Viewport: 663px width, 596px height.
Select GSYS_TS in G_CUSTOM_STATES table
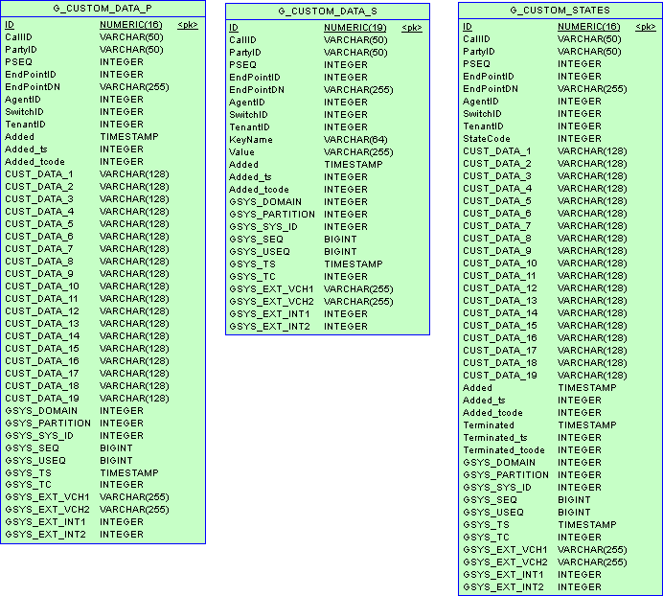[x=487, y=525]
